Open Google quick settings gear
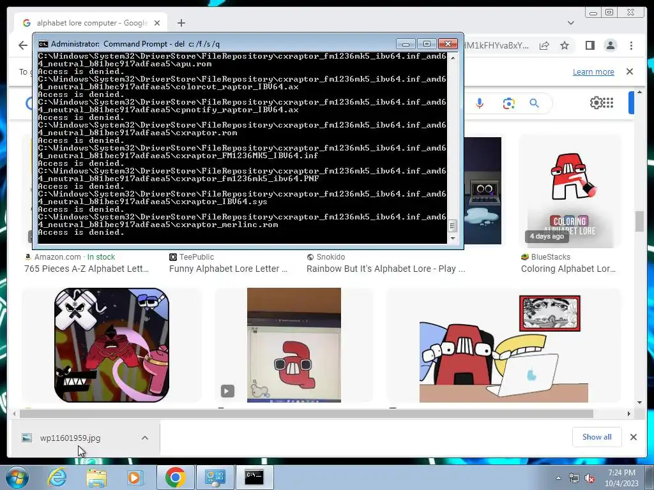This screenshot has height=490, width=654. click(x=596, y=103)
